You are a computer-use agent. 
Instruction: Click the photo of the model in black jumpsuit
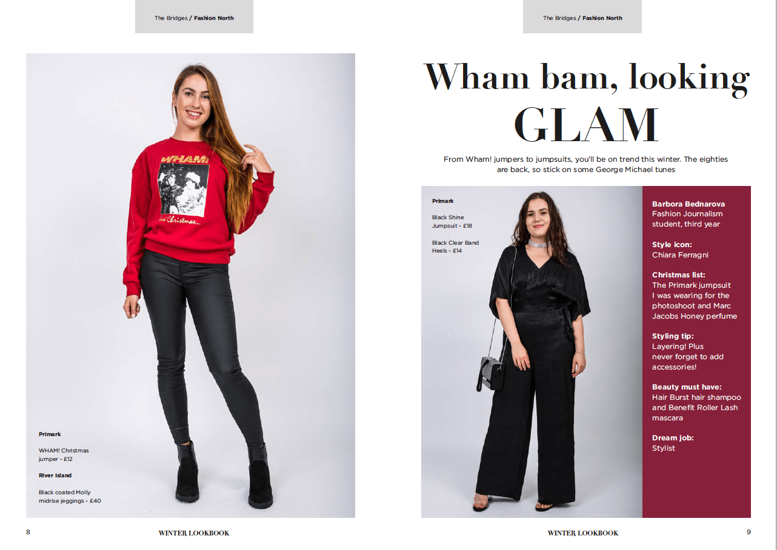click(532, 352)
